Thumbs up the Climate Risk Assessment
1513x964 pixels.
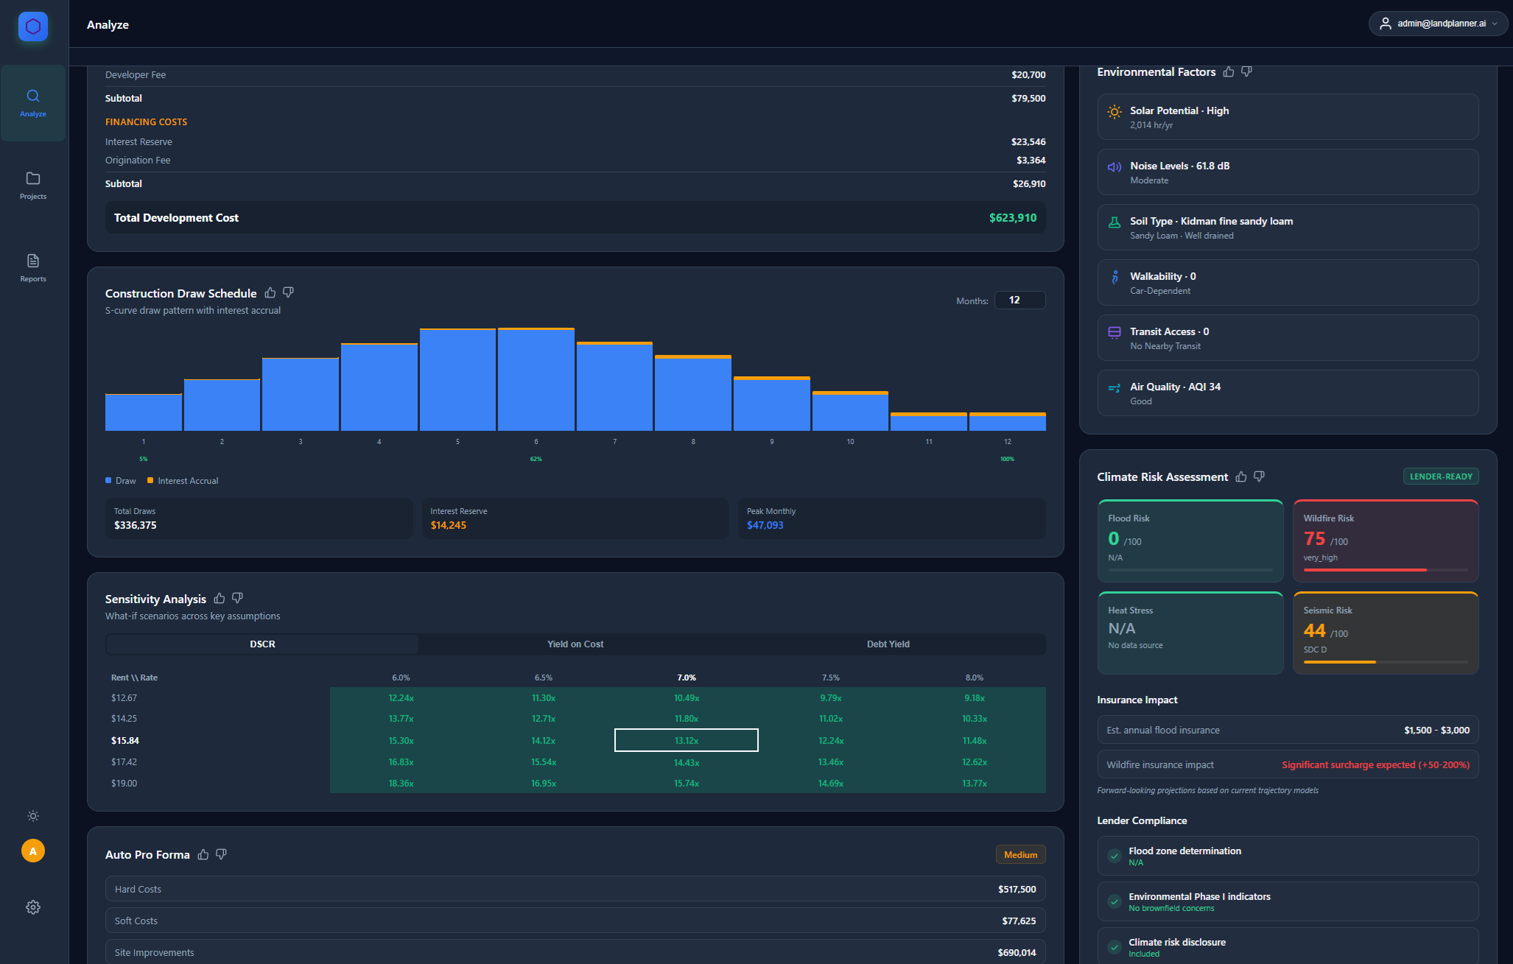click(1241, 476)
